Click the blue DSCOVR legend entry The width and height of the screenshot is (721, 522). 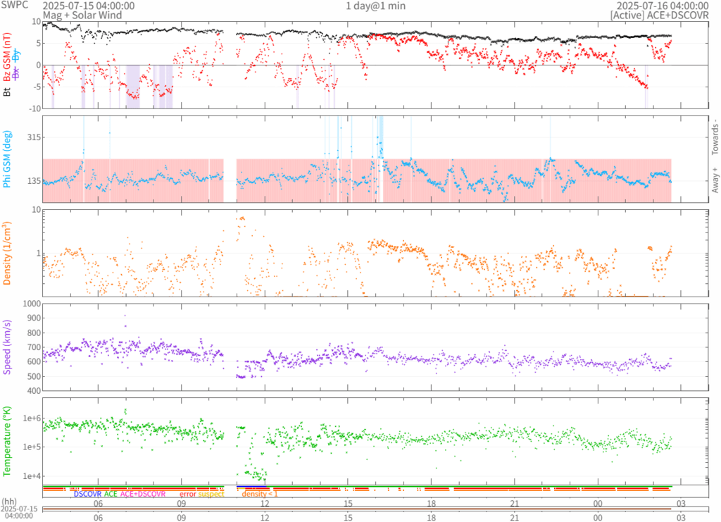[x=87, y=495]
